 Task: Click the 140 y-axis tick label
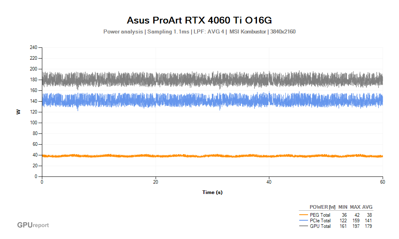34,101
